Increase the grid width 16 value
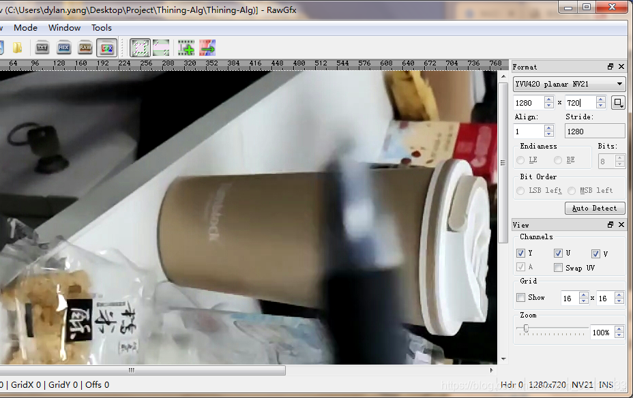This screenshot has height=398, width=633. tap(583, 295)
